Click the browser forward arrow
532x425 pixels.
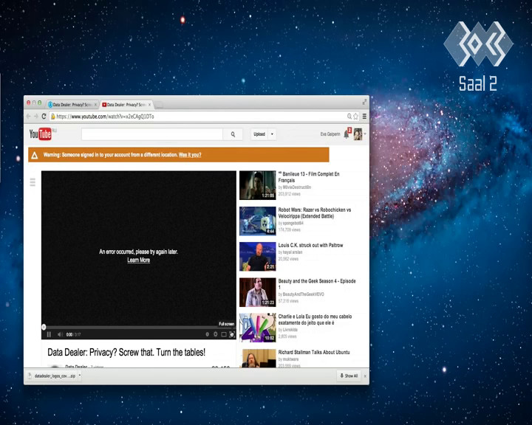pyautogui.click(x=36, y=117)
